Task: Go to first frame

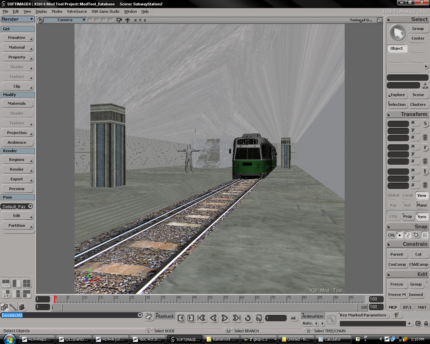Action: 202,318
